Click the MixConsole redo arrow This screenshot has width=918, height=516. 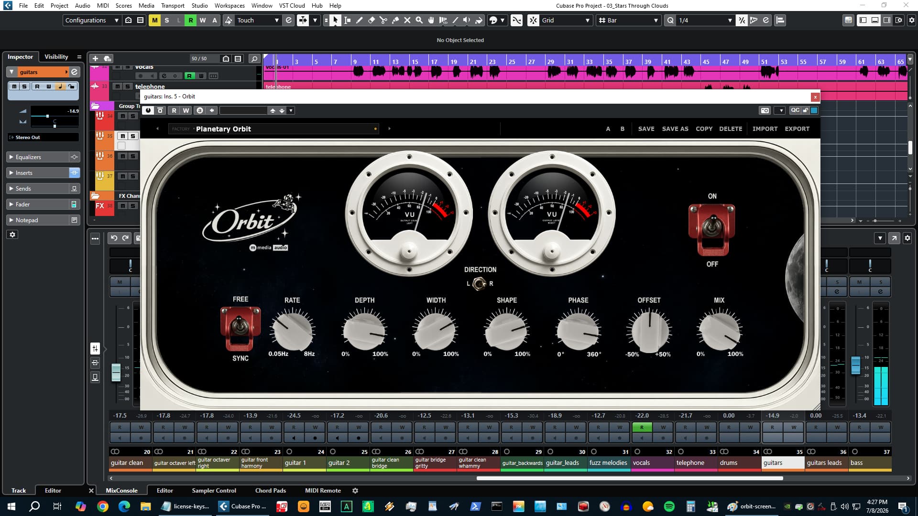point(125,238)
